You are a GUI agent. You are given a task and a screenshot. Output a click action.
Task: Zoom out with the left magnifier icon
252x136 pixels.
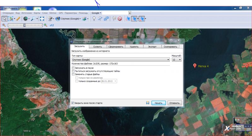(x=4, y=25)
